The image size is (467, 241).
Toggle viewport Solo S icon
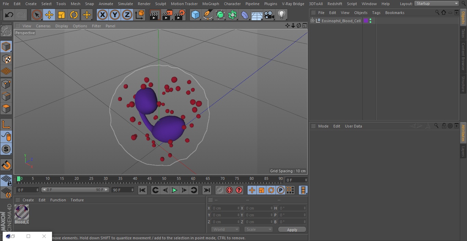[6, 149]
